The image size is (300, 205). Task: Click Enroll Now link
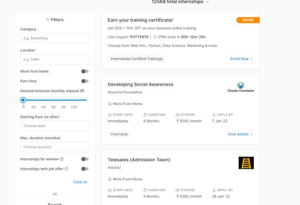pos(241,59)
